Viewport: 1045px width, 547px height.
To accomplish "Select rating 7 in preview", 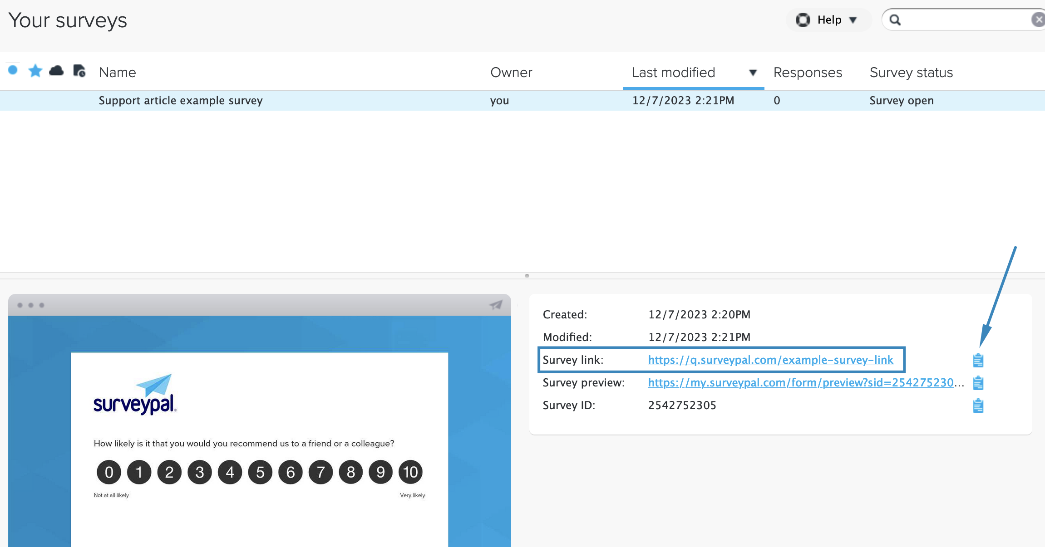I will [x=320, y=472].
